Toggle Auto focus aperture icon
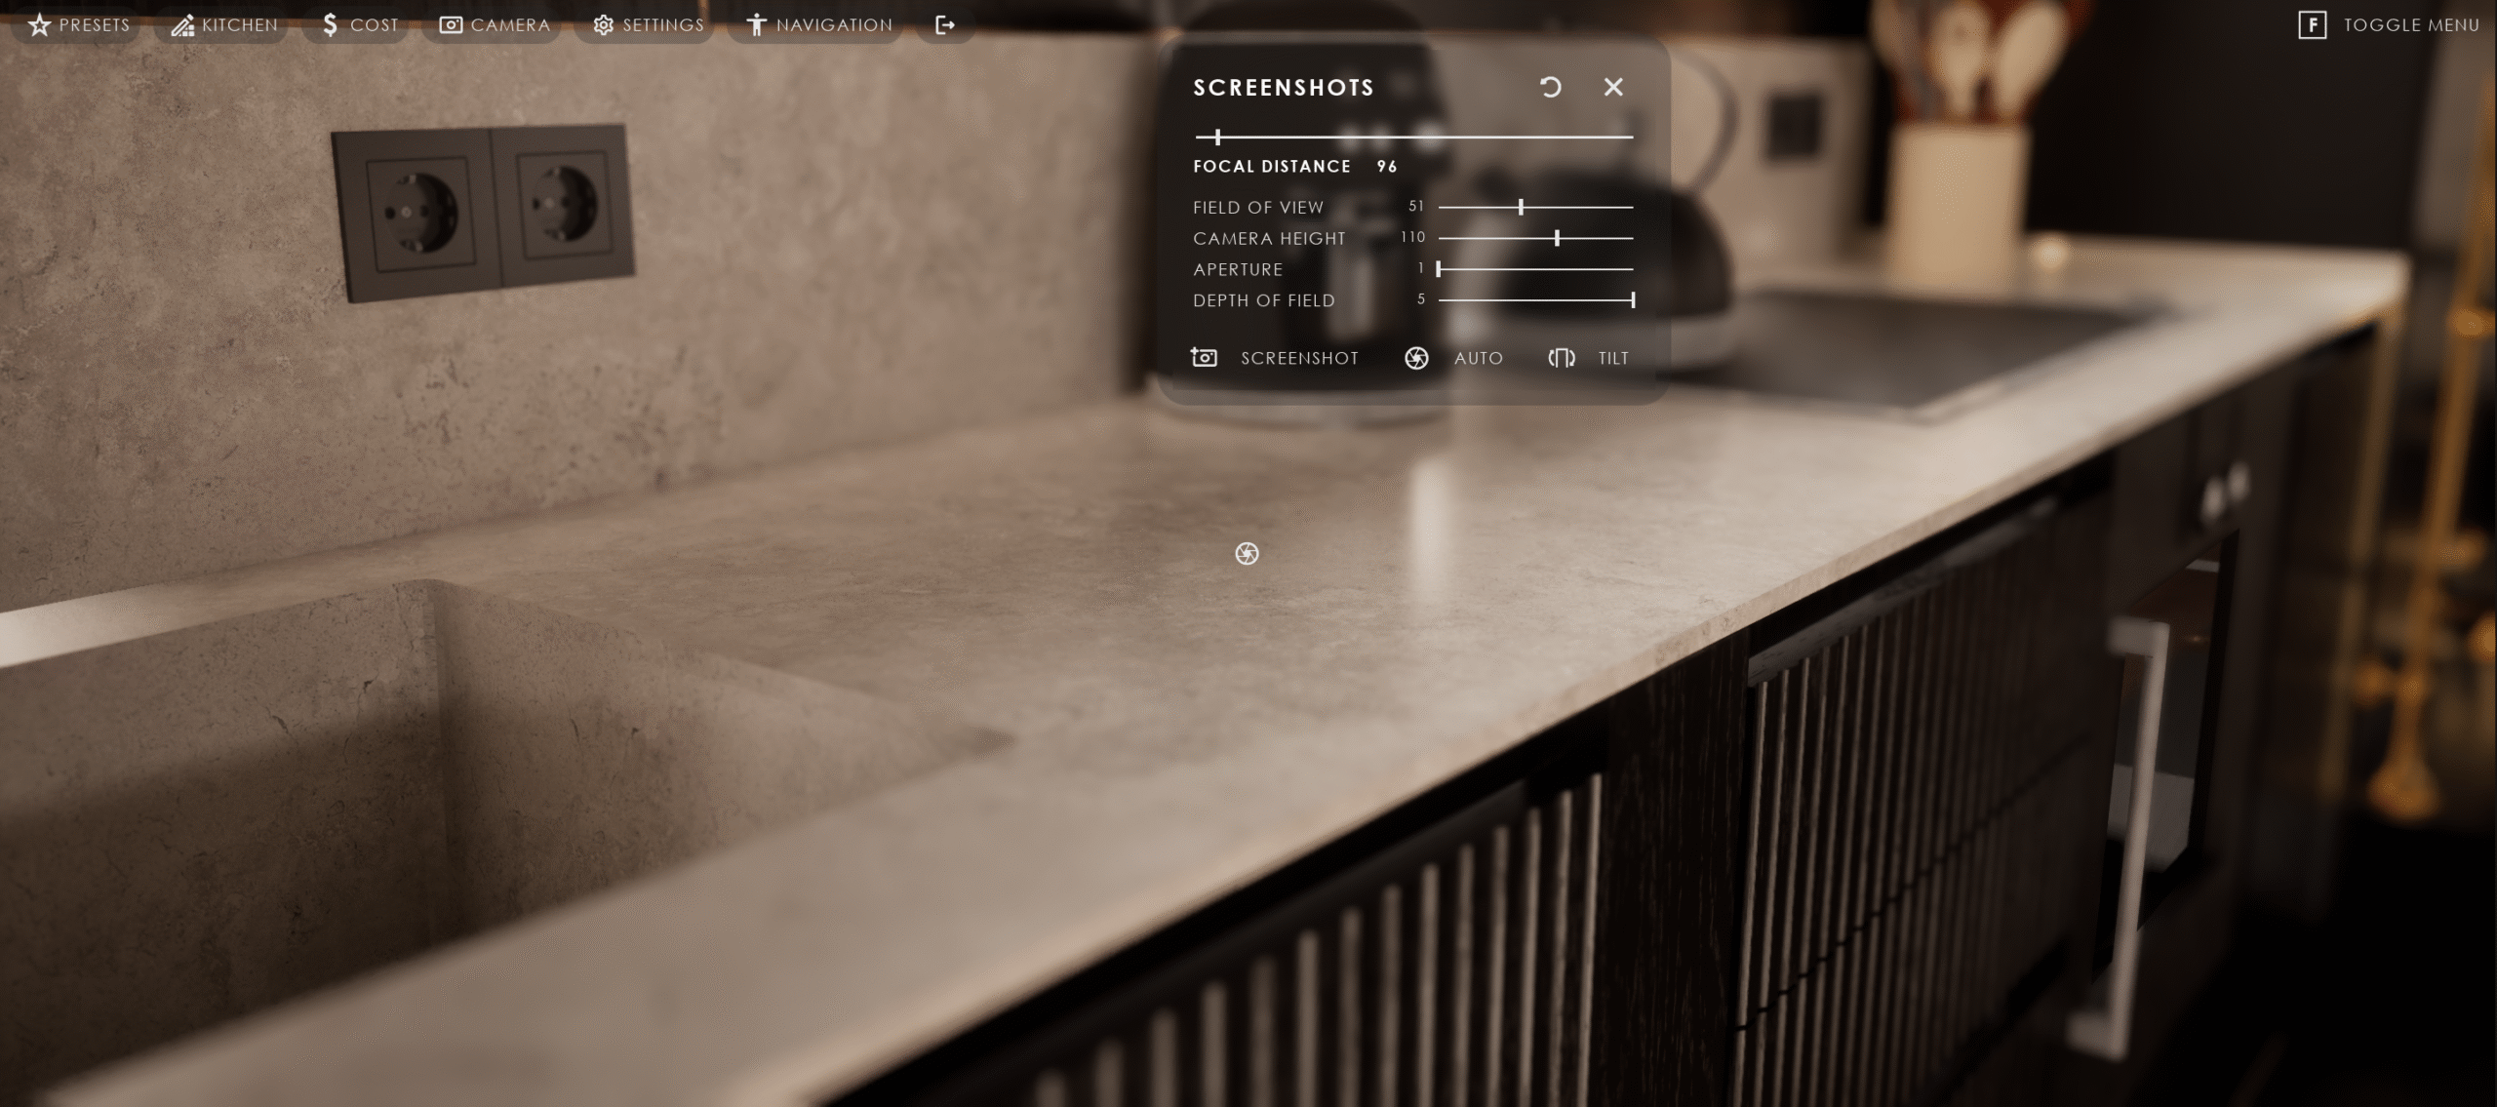 click(x=1416, y=358)
